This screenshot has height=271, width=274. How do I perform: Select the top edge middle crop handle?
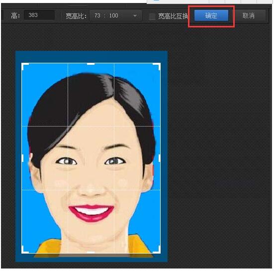pyautogui.click(x=91, y=64)
